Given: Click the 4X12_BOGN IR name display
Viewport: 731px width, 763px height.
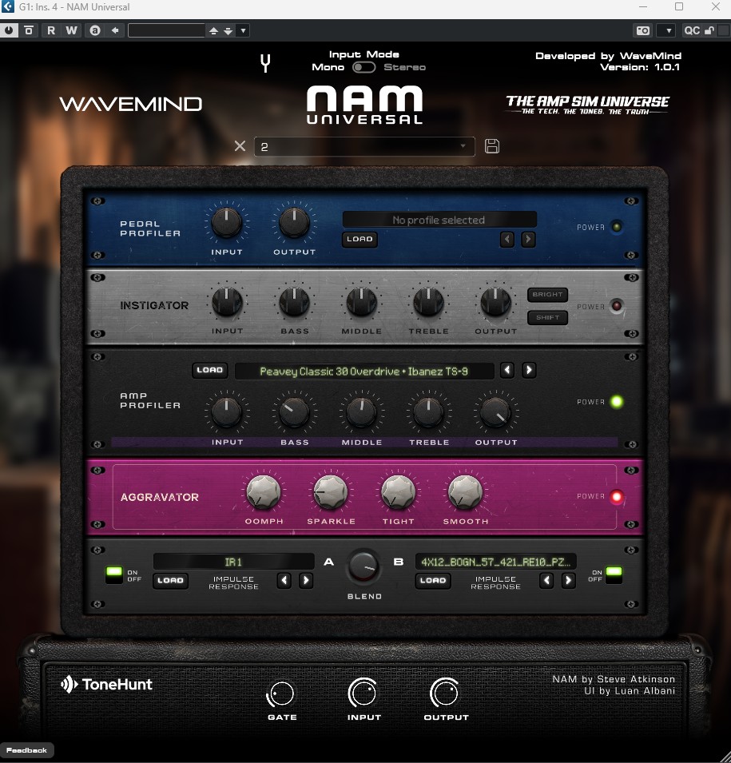Looking at the screenshot, I should [496, 562].
